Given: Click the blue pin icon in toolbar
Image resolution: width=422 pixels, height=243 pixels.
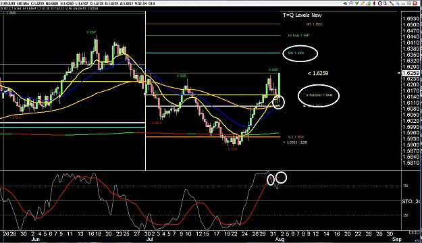Looking at the screenshot, I should pos(398,3).
